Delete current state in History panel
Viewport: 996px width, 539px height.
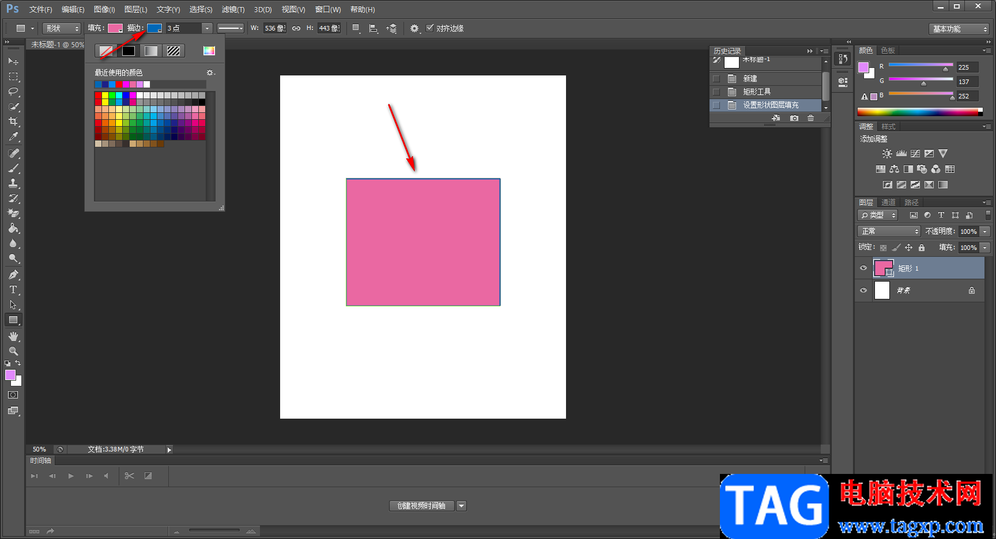810,118
